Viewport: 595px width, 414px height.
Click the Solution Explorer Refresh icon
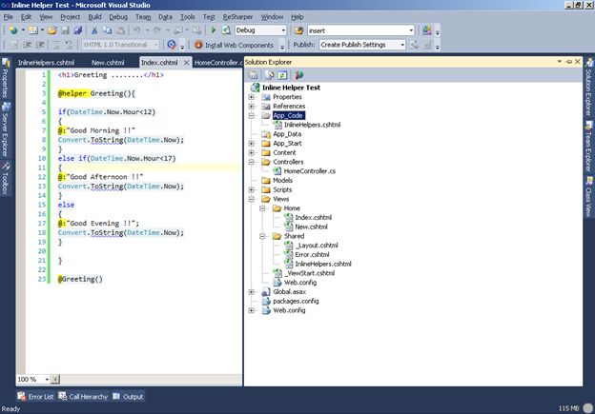click(x=282, y=75)
